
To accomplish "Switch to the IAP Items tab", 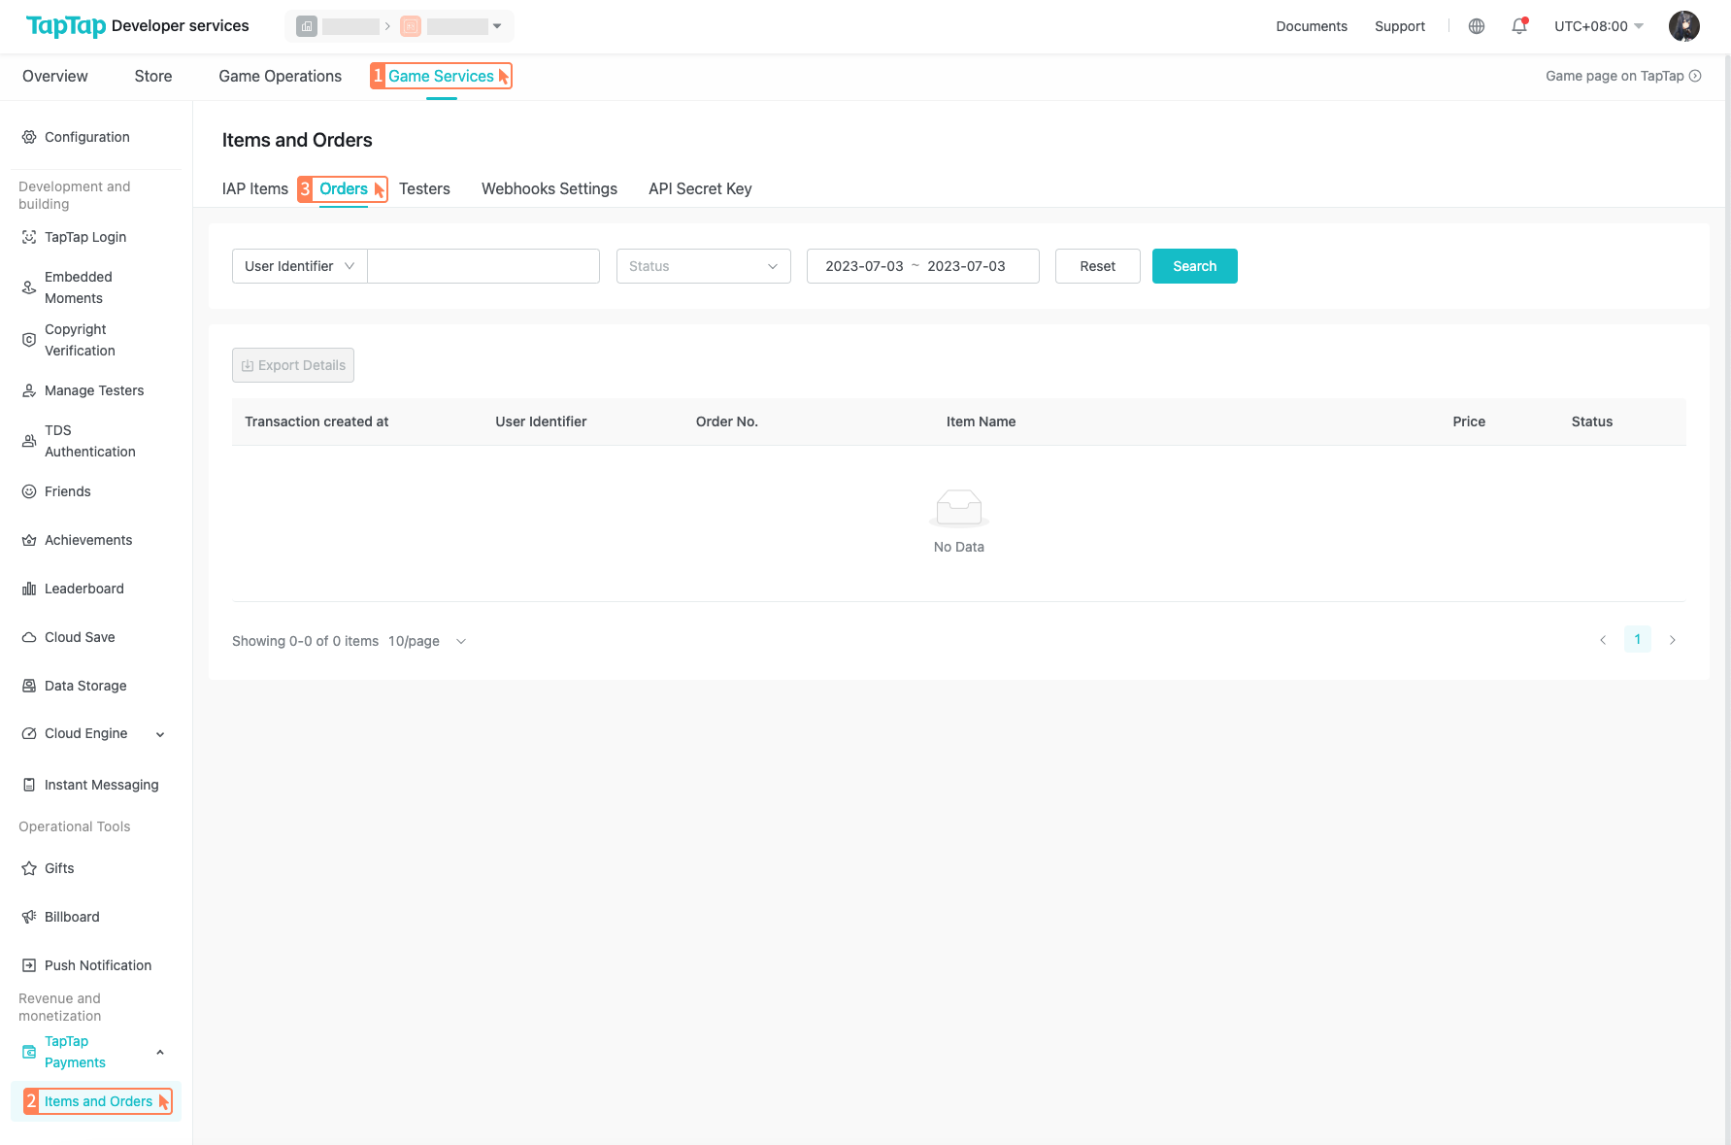I will click(x=255, y=188).
